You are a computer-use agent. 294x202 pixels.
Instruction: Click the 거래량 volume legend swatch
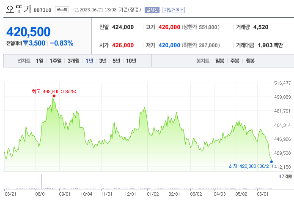pyautogui.click(x=280, y=176)
